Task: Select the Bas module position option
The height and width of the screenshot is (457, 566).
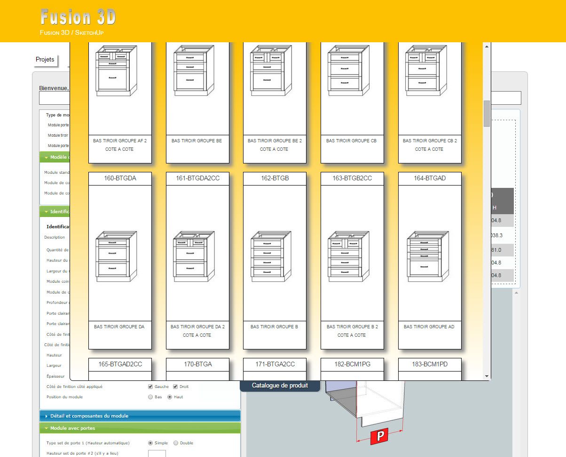Action: point(151,397)
